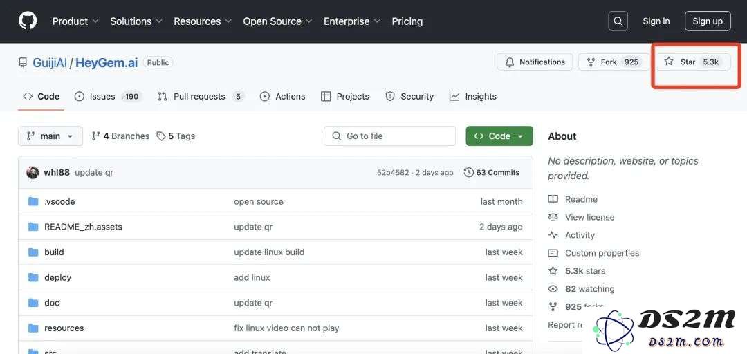This screenshot has height=354, width=747.
Task: Click the Sign up button
Action: pos(708,21)
